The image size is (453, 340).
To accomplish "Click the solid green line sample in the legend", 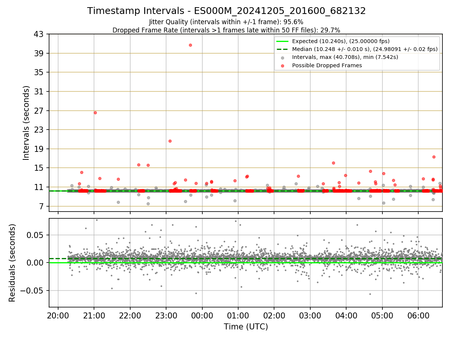I will tap(282, 41).
